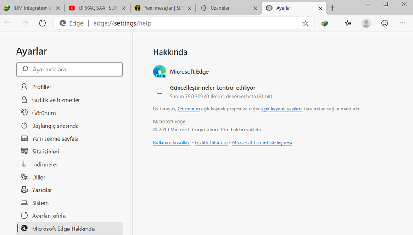Open Gizlilik ve hizmetler settings
The width and height of the screenshot is (413, 235).
(56, 100)
